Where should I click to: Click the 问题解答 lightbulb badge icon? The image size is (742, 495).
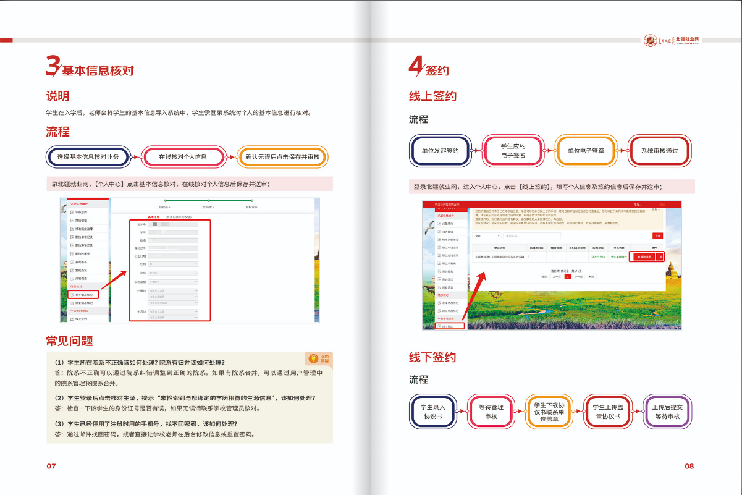tap(319, 359)
